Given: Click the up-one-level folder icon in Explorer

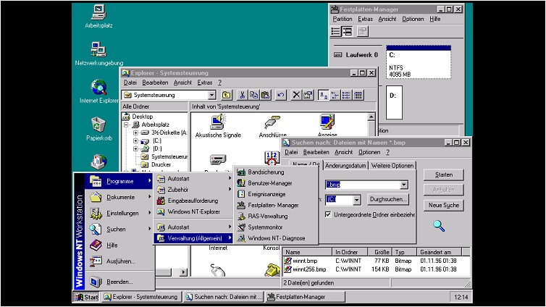Looking at the screenshot, I should tap(227, 95).
